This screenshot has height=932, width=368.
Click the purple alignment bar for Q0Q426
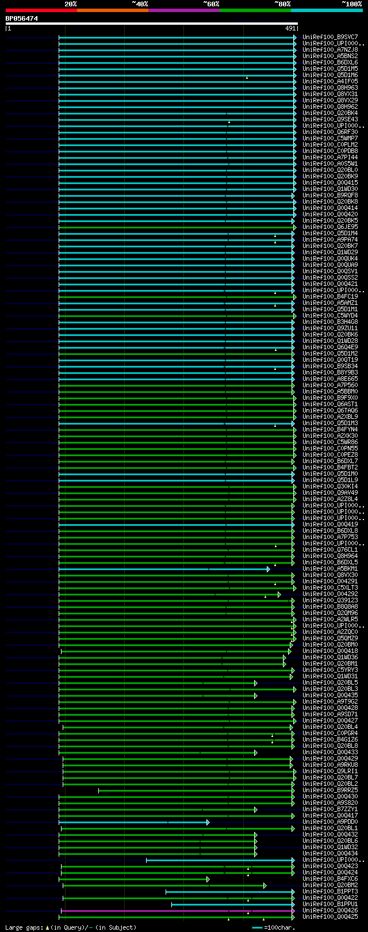tap(177, 911)
